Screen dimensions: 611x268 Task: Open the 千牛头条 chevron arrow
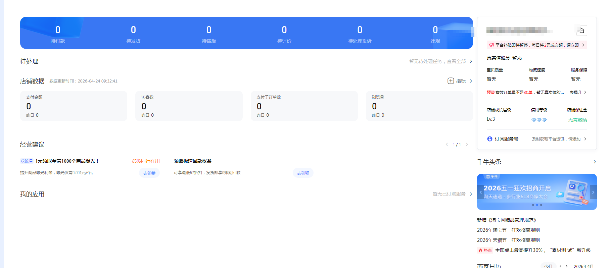pos(595,162)
